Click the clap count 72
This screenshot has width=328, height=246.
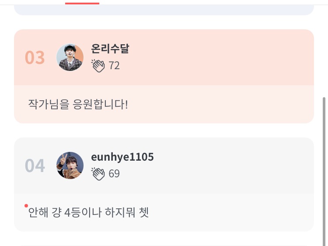pos(114,66)
